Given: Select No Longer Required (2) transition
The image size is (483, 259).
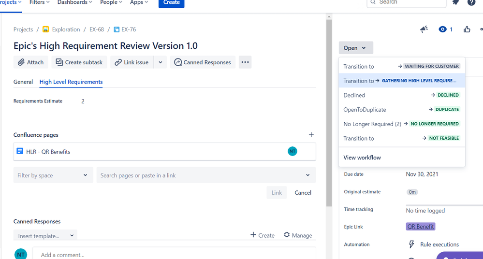Looking at the screenshot, I should tap(402, 124).
